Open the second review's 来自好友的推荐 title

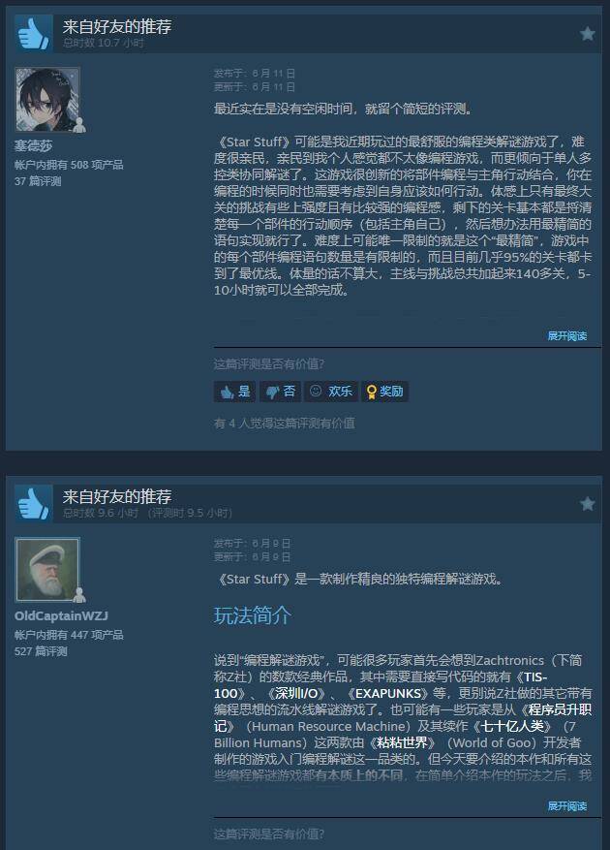(x=117, y=496)
